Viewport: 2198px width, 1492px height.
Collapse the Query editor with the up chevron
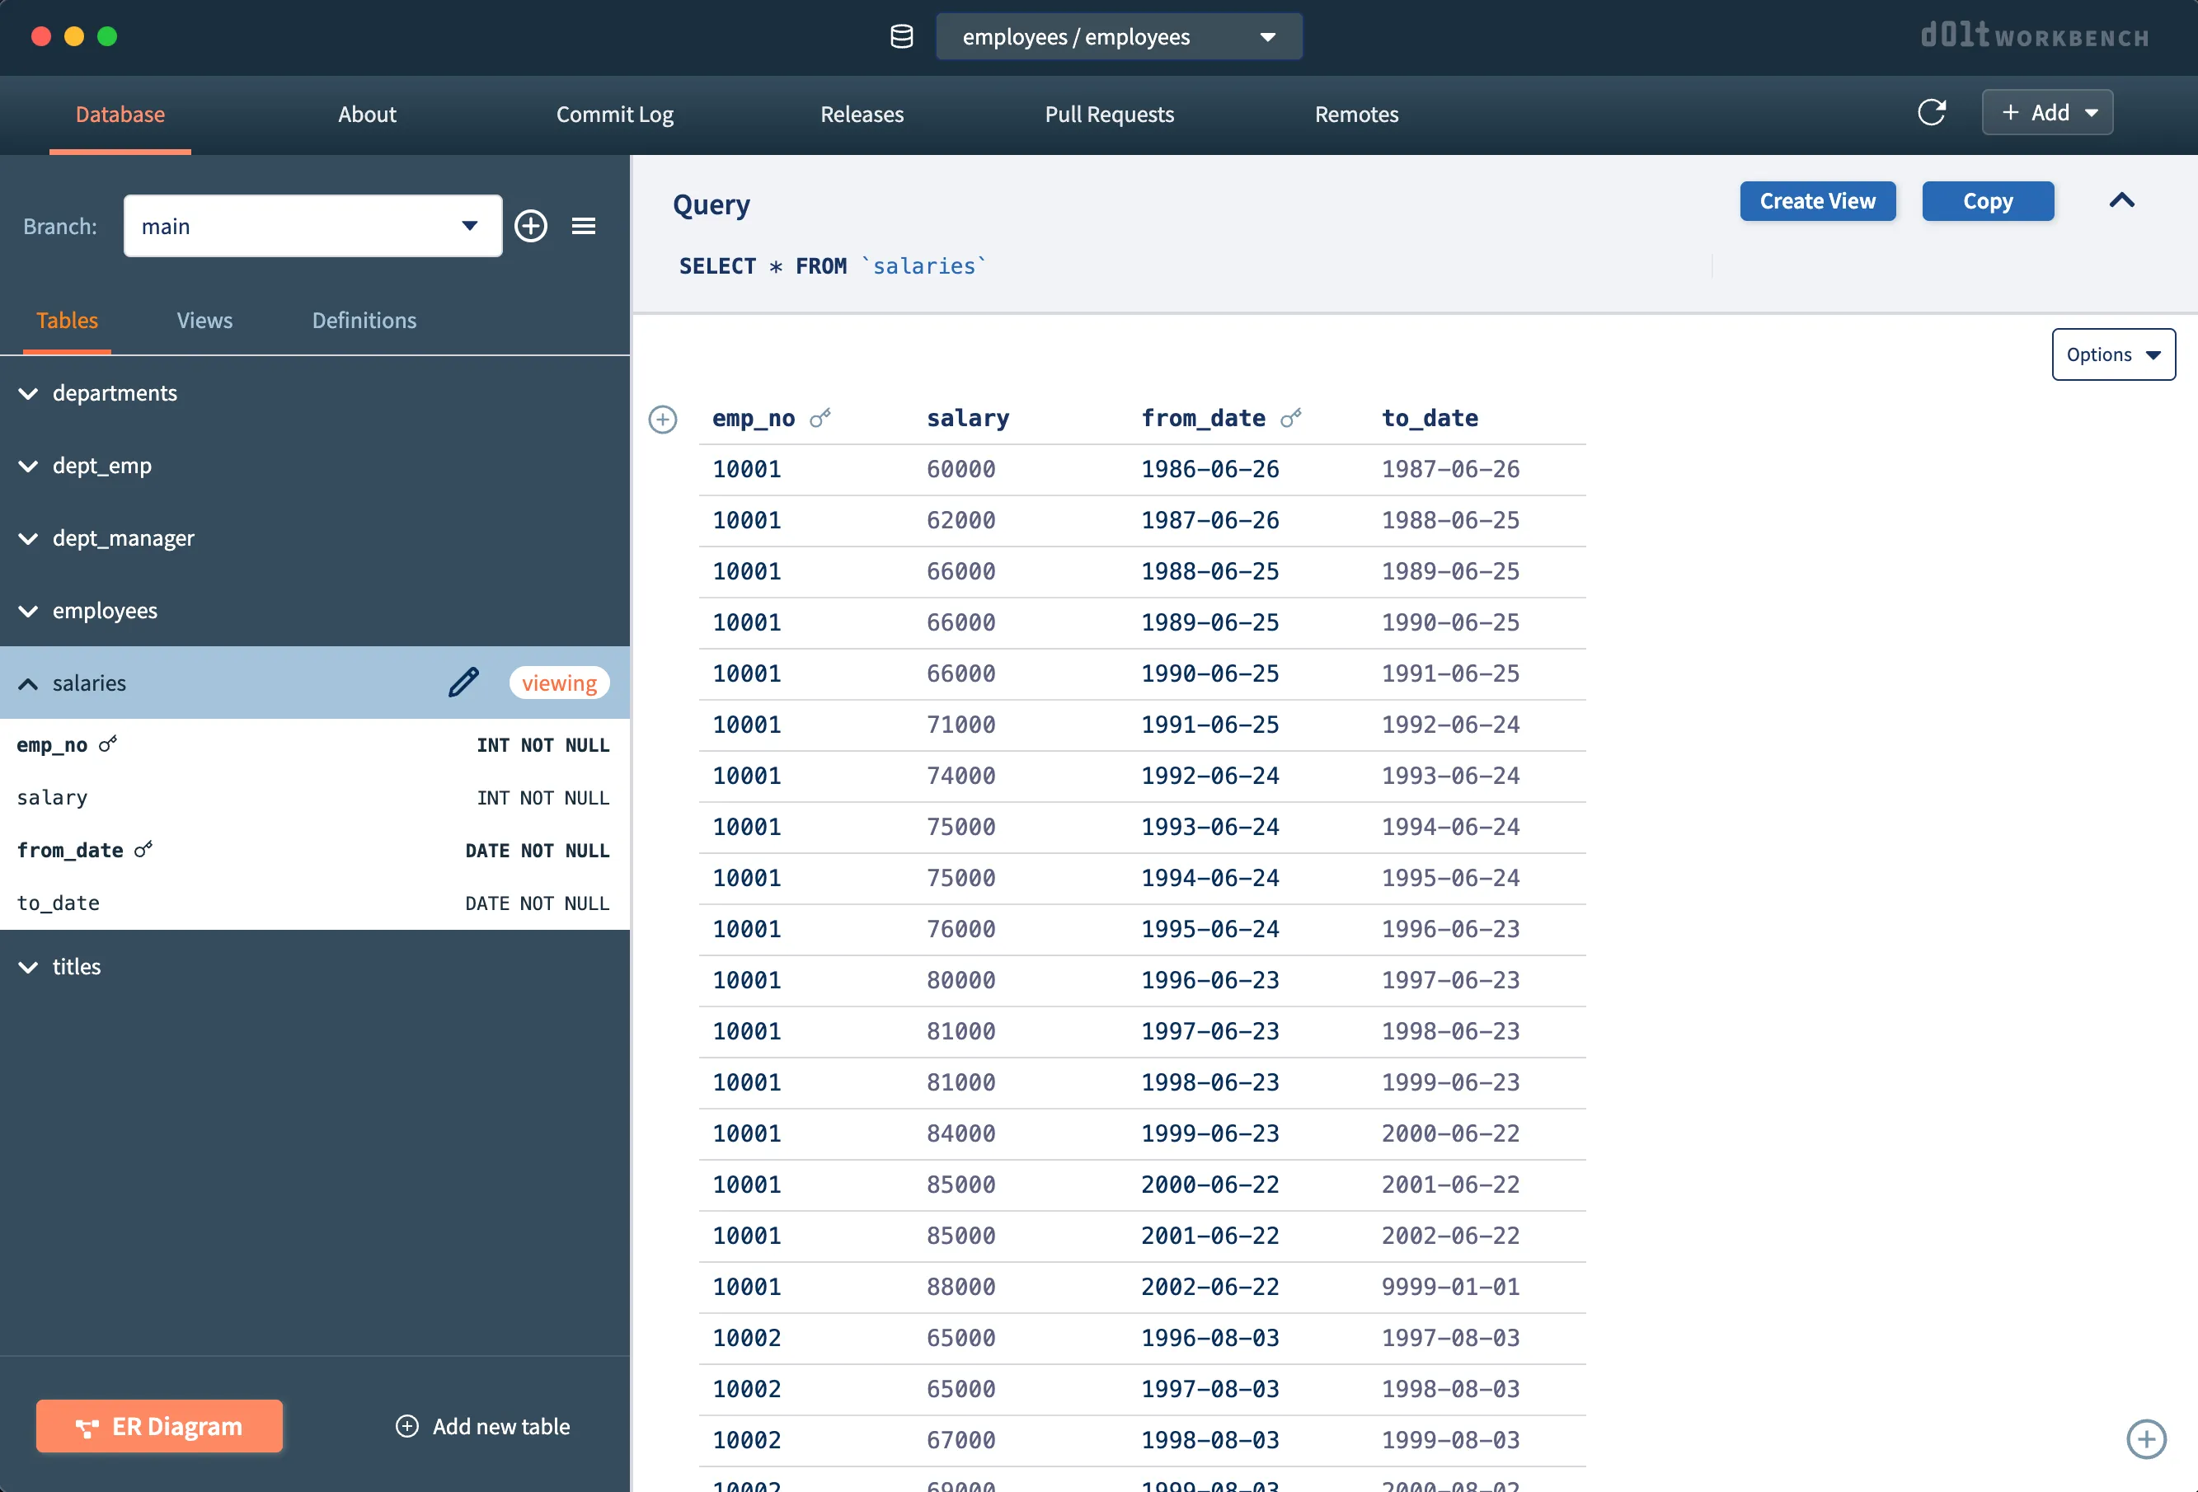point(2121,200)
